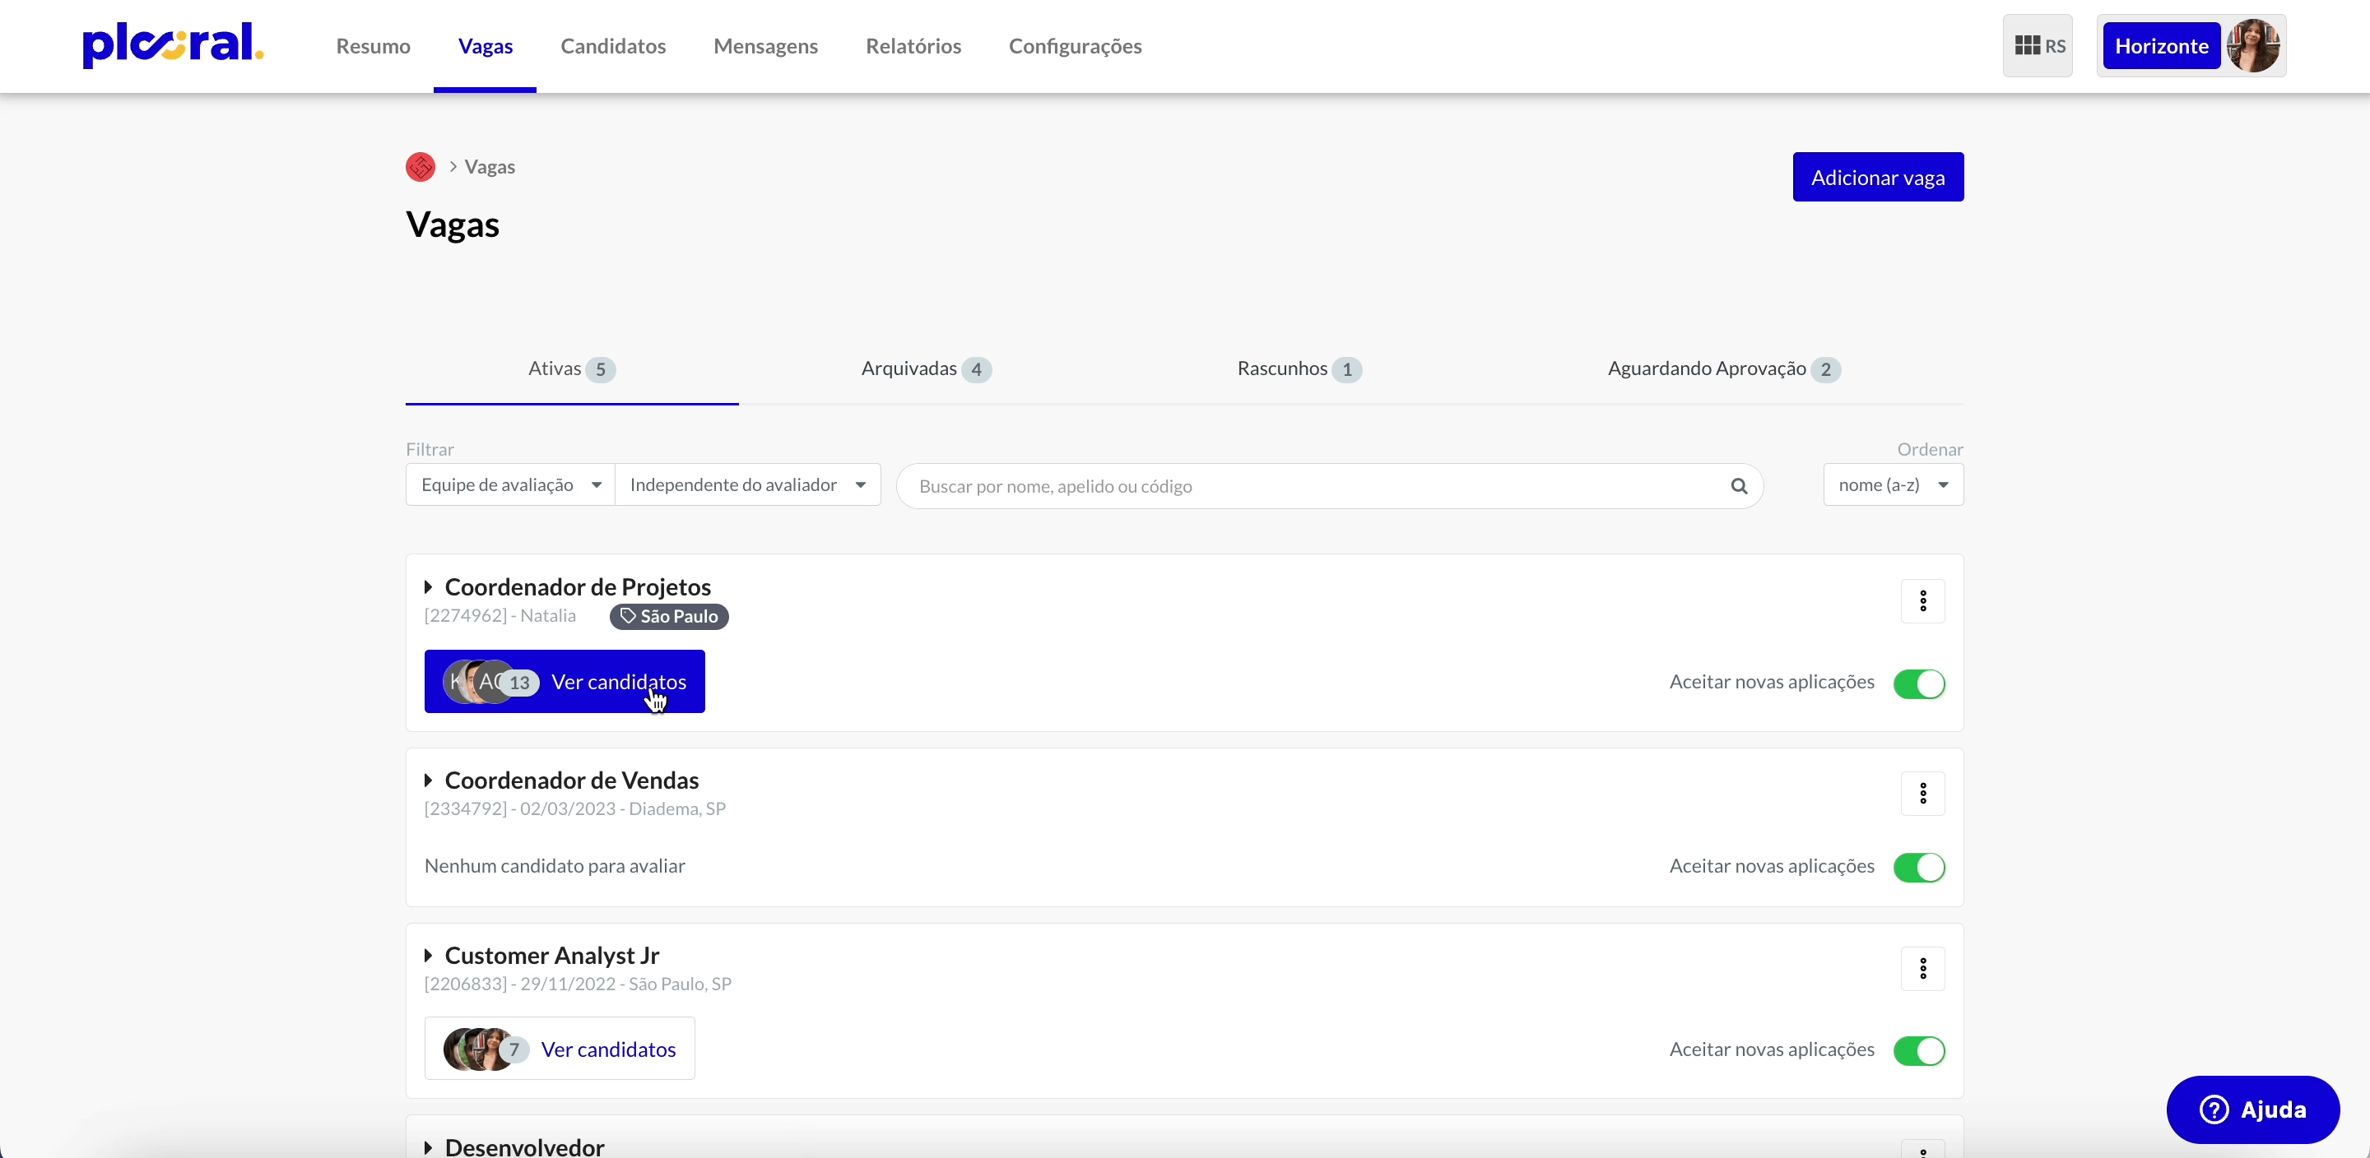Open the Relatórios menu
The height and width of the screenshot is (1158, 2370).
[913, 46]
